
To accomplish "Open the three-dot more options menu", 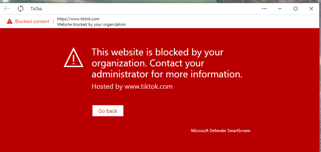I will click(x=264, y=9).
